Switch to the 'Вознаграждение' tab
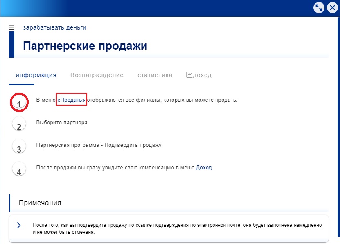 coord(97,75)
